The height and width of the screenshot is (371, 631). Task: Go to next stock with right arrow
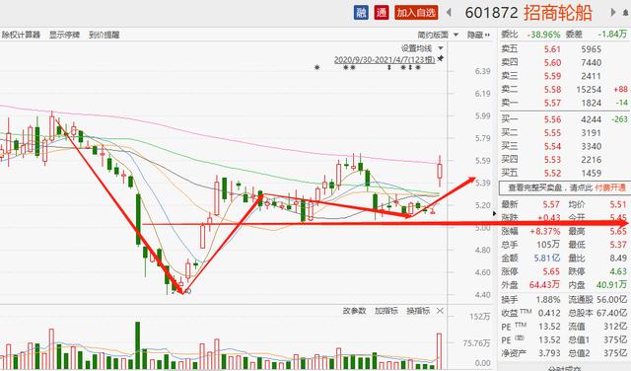point(613,13)
